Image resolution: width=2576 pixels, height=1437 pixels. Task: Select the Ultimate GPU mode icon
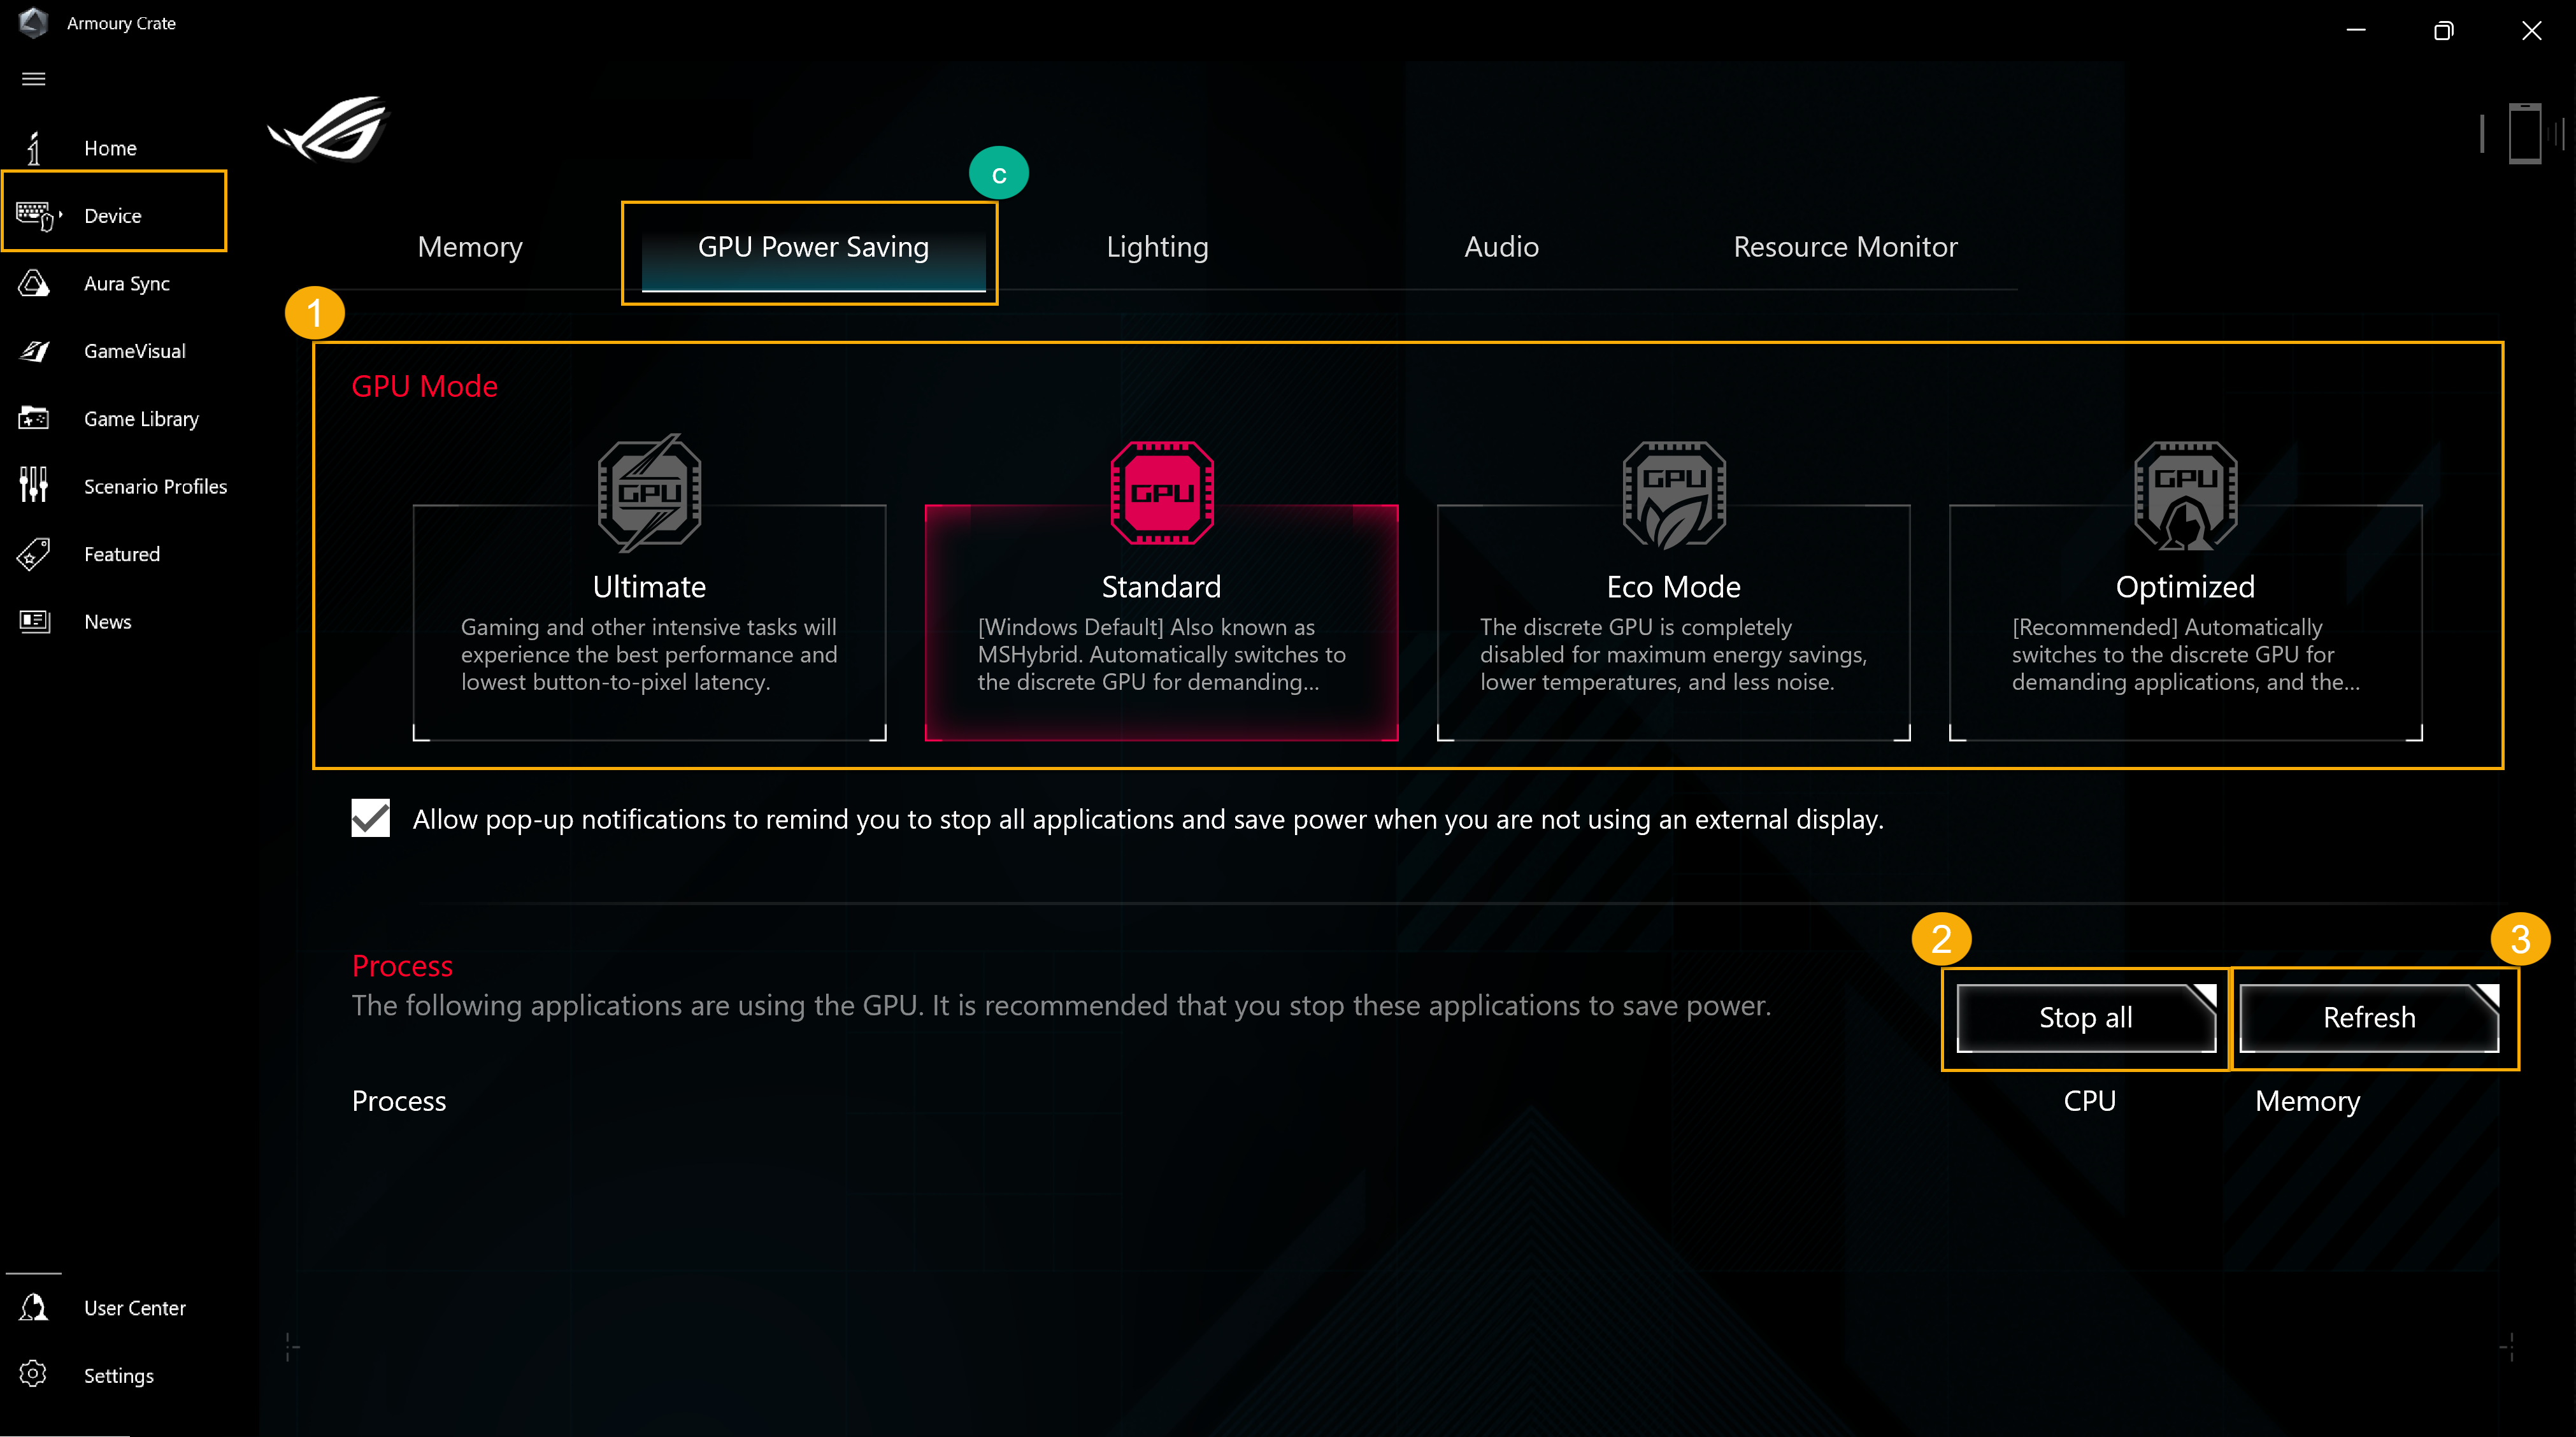pyautogui.click(x=648, y=492)
